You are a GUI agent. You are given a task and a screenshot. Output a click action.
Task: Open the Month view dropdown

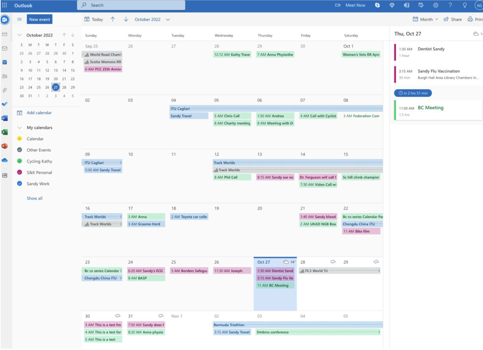(425, 19)
